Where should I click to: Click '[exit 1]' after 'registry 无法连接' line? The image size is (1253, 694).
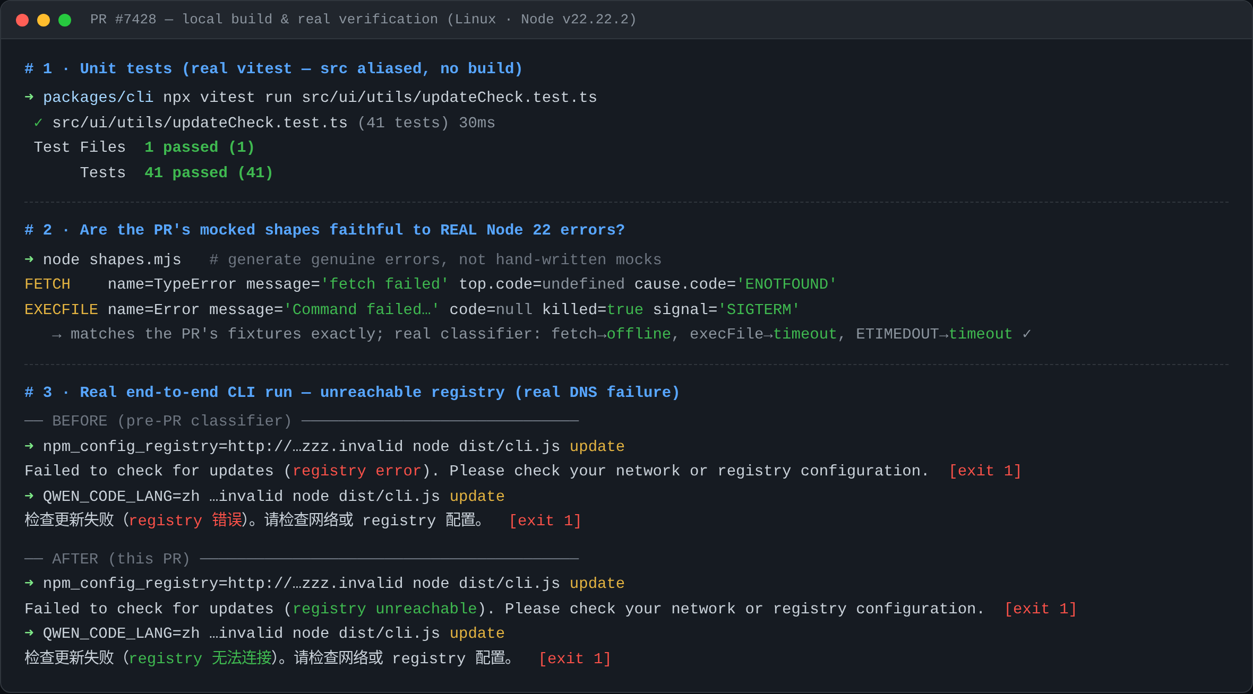(x=574, y=659)
